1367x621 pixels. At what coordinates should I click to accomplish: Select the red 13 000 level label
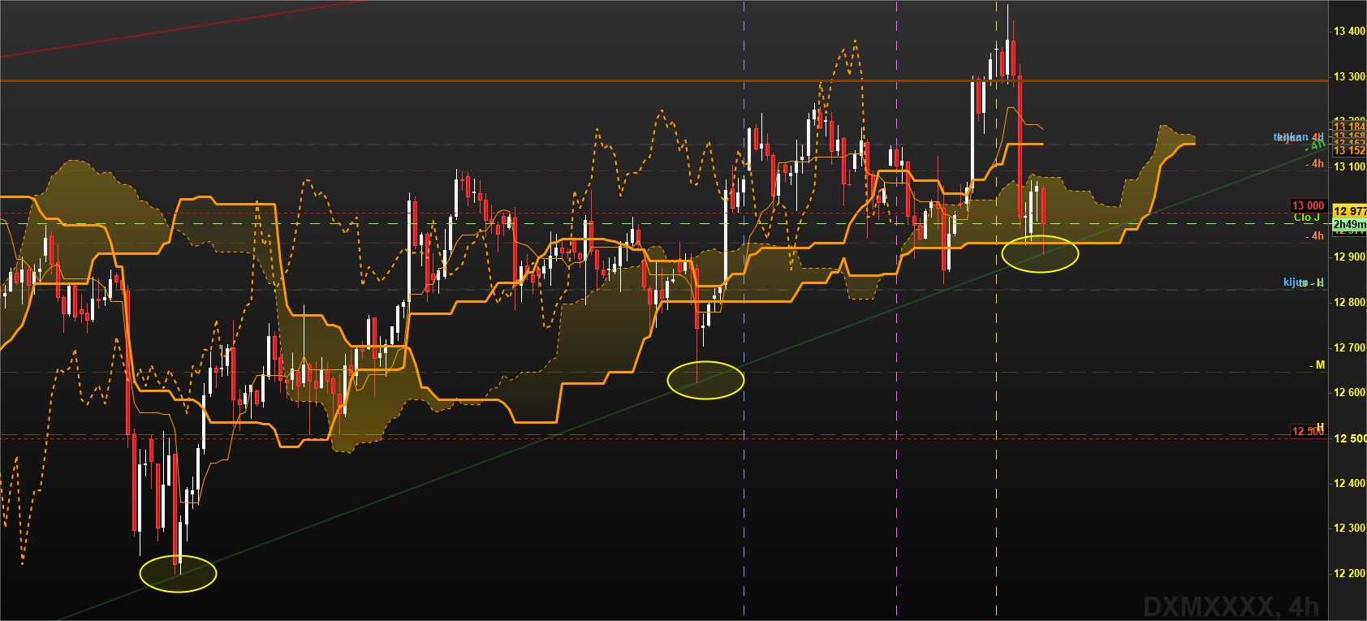coord(1309,206)
